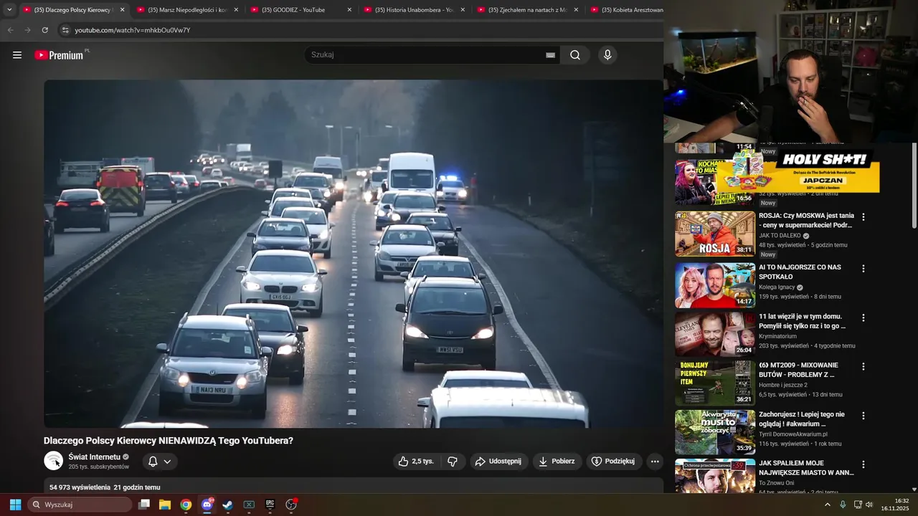Open Epic Games Launcher from taskbar

(270, 505)
